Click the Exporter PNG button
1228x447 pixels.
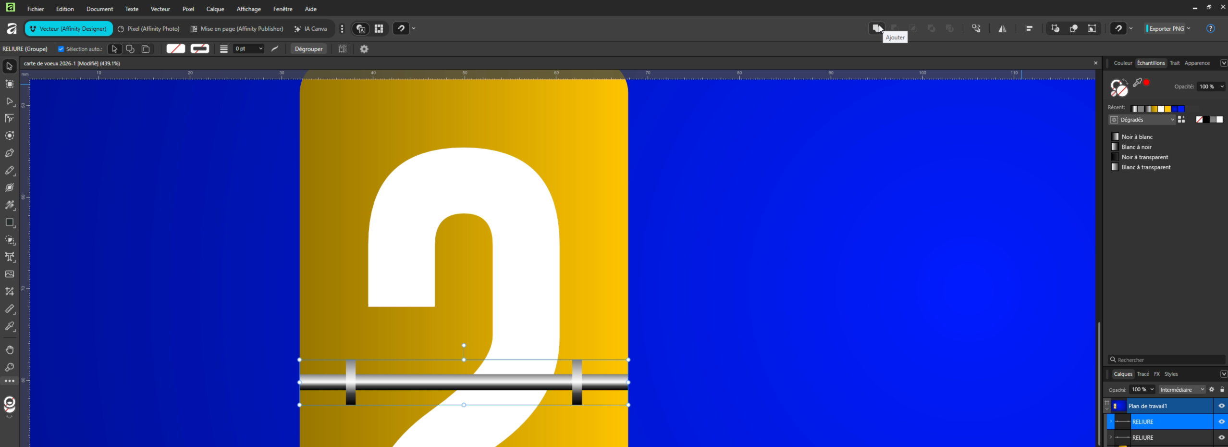(x=1166, y=29)
